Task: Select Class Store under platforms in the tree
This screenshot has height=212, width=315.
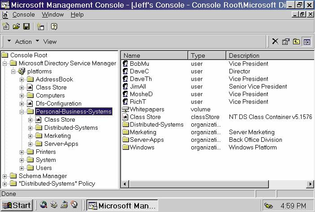Action: 51,88
